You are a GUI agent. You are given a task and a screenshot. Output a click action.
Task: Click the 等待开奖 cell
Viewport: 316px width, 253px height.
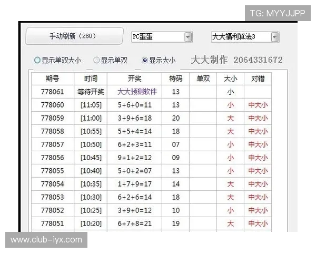click(x=91, y=92)
